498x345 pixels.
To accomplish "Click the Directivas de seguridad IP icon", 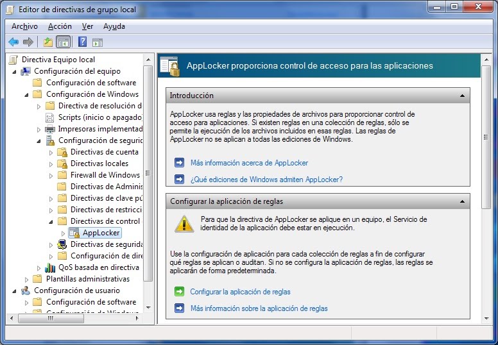I will (x=62, y=244).
